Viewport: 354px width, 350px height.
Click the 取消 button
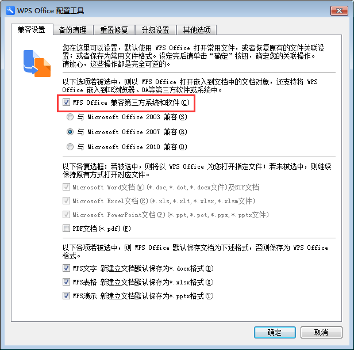click(321, 332)
